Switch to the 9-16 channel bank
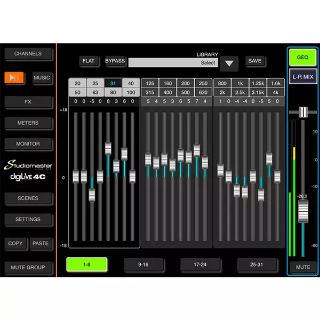The width and height of the screenshot is (320, 320). 143,264
